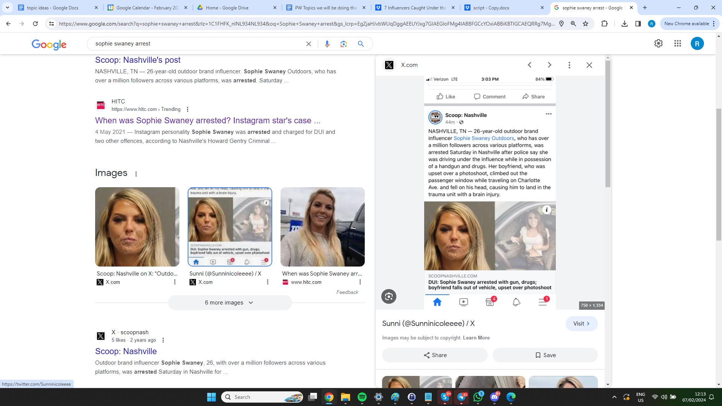Open options menu for HITC result

click(188, 109)
